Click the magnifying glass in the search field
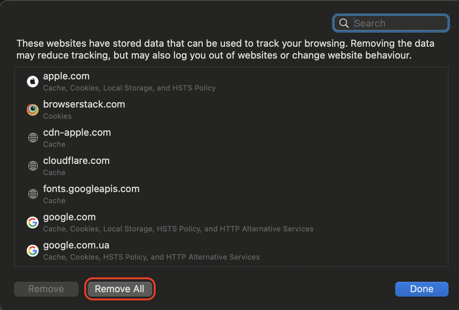The height and width of the screenshot is (310, 459). pos(344,23)
